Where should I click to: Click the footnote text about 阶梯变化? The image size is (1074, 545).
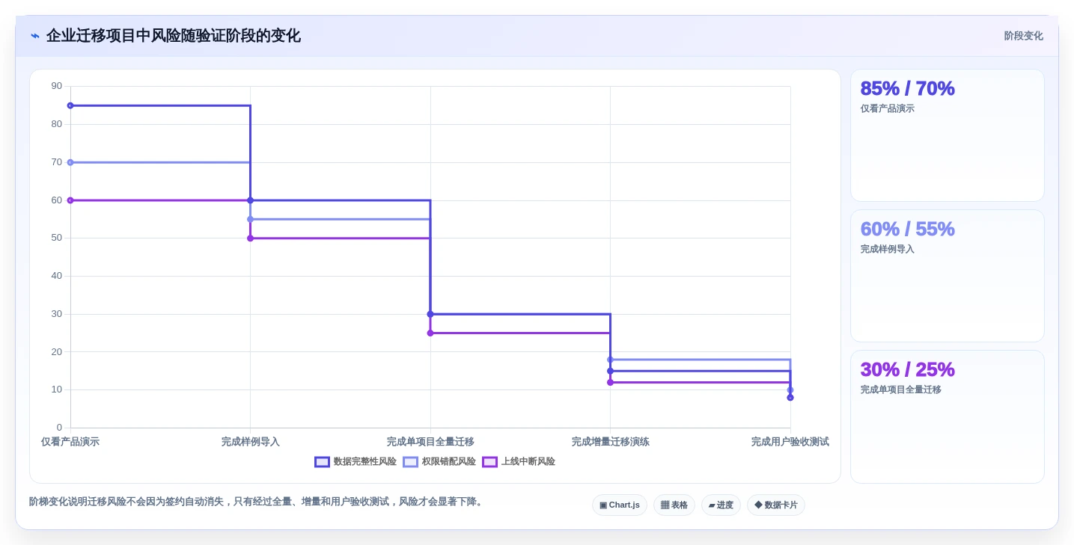(257, 502)
